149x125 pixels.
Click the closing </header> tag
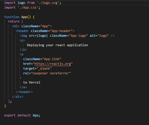tap(24, 92)
